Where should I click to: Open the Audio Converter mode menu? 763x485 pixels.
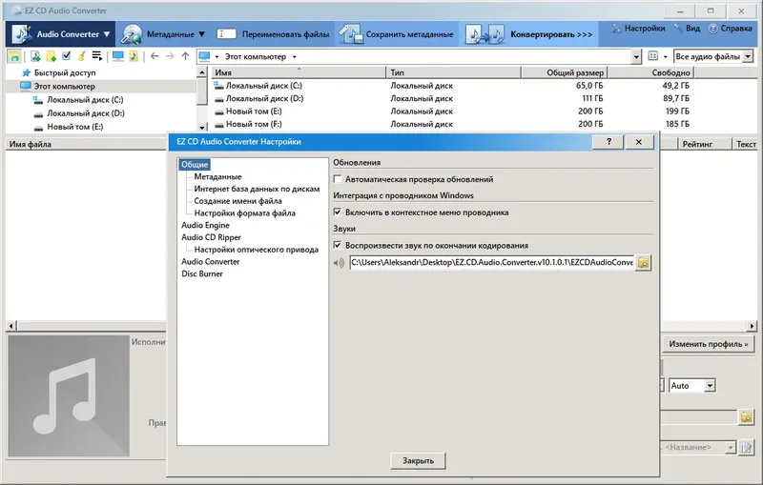point(61,34)
